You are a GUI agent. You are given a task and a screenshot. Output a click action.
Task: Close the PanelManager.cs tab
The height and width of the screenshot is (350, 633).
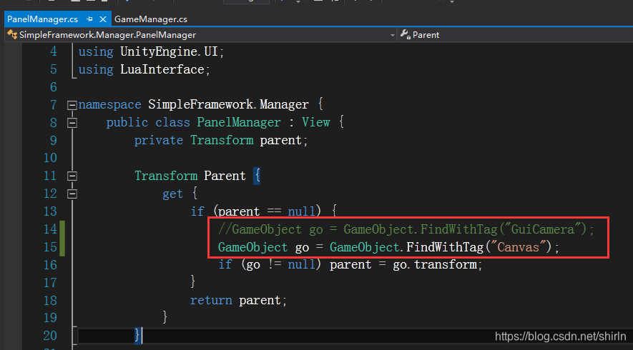(x=103, y=19)
